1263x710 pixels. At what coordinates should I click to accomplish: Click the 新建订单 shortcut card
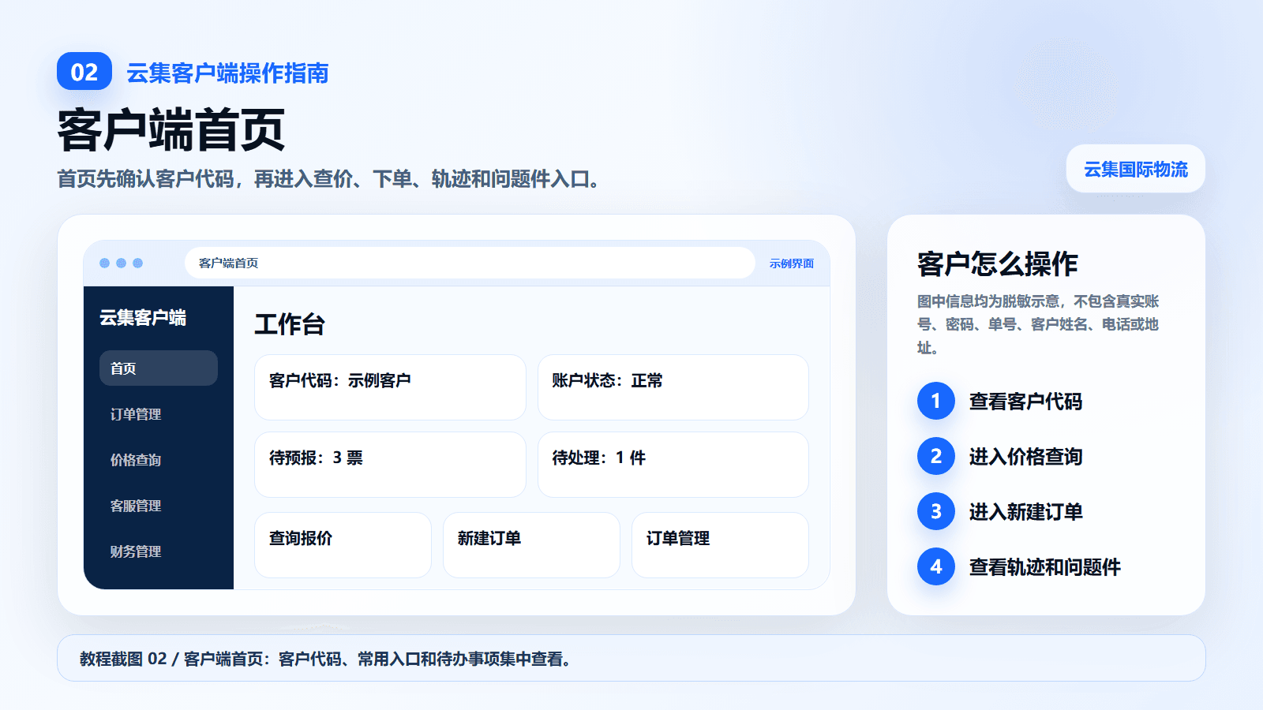pos(531,545)
